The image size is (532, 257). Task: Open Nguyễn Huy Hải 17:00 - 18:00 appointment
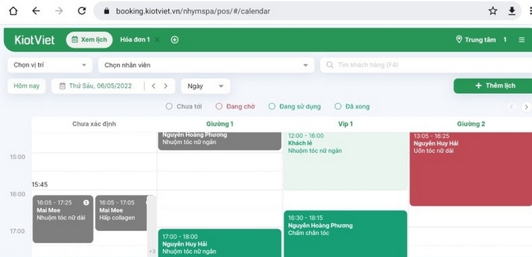220,243
